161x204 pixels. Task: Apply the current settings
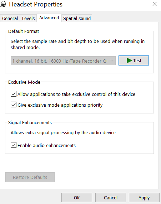(x=144, y=198)
